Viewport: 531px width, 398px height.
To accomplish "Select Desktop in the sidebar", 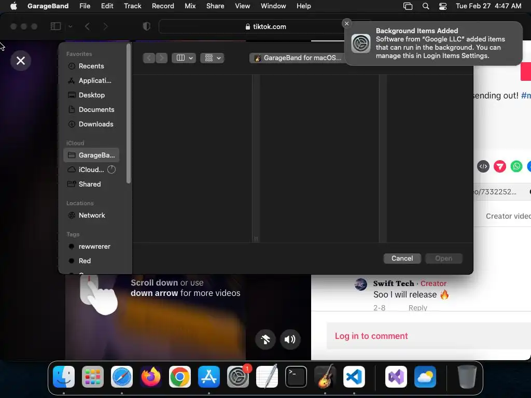I will tap(91, 95).
